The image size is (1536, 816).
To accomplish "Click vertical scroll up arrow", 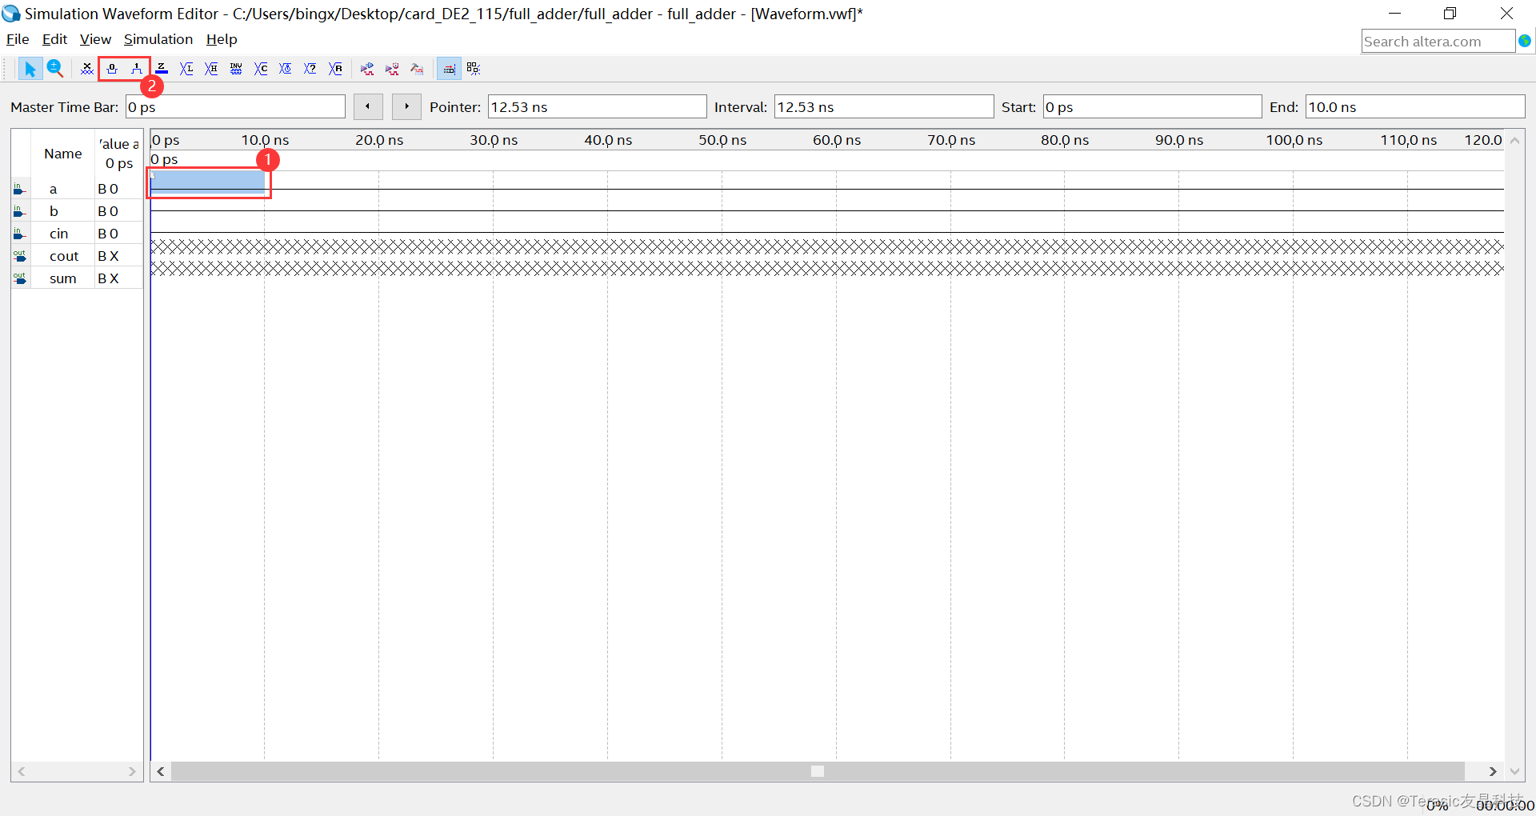I will coord(1514,140).
